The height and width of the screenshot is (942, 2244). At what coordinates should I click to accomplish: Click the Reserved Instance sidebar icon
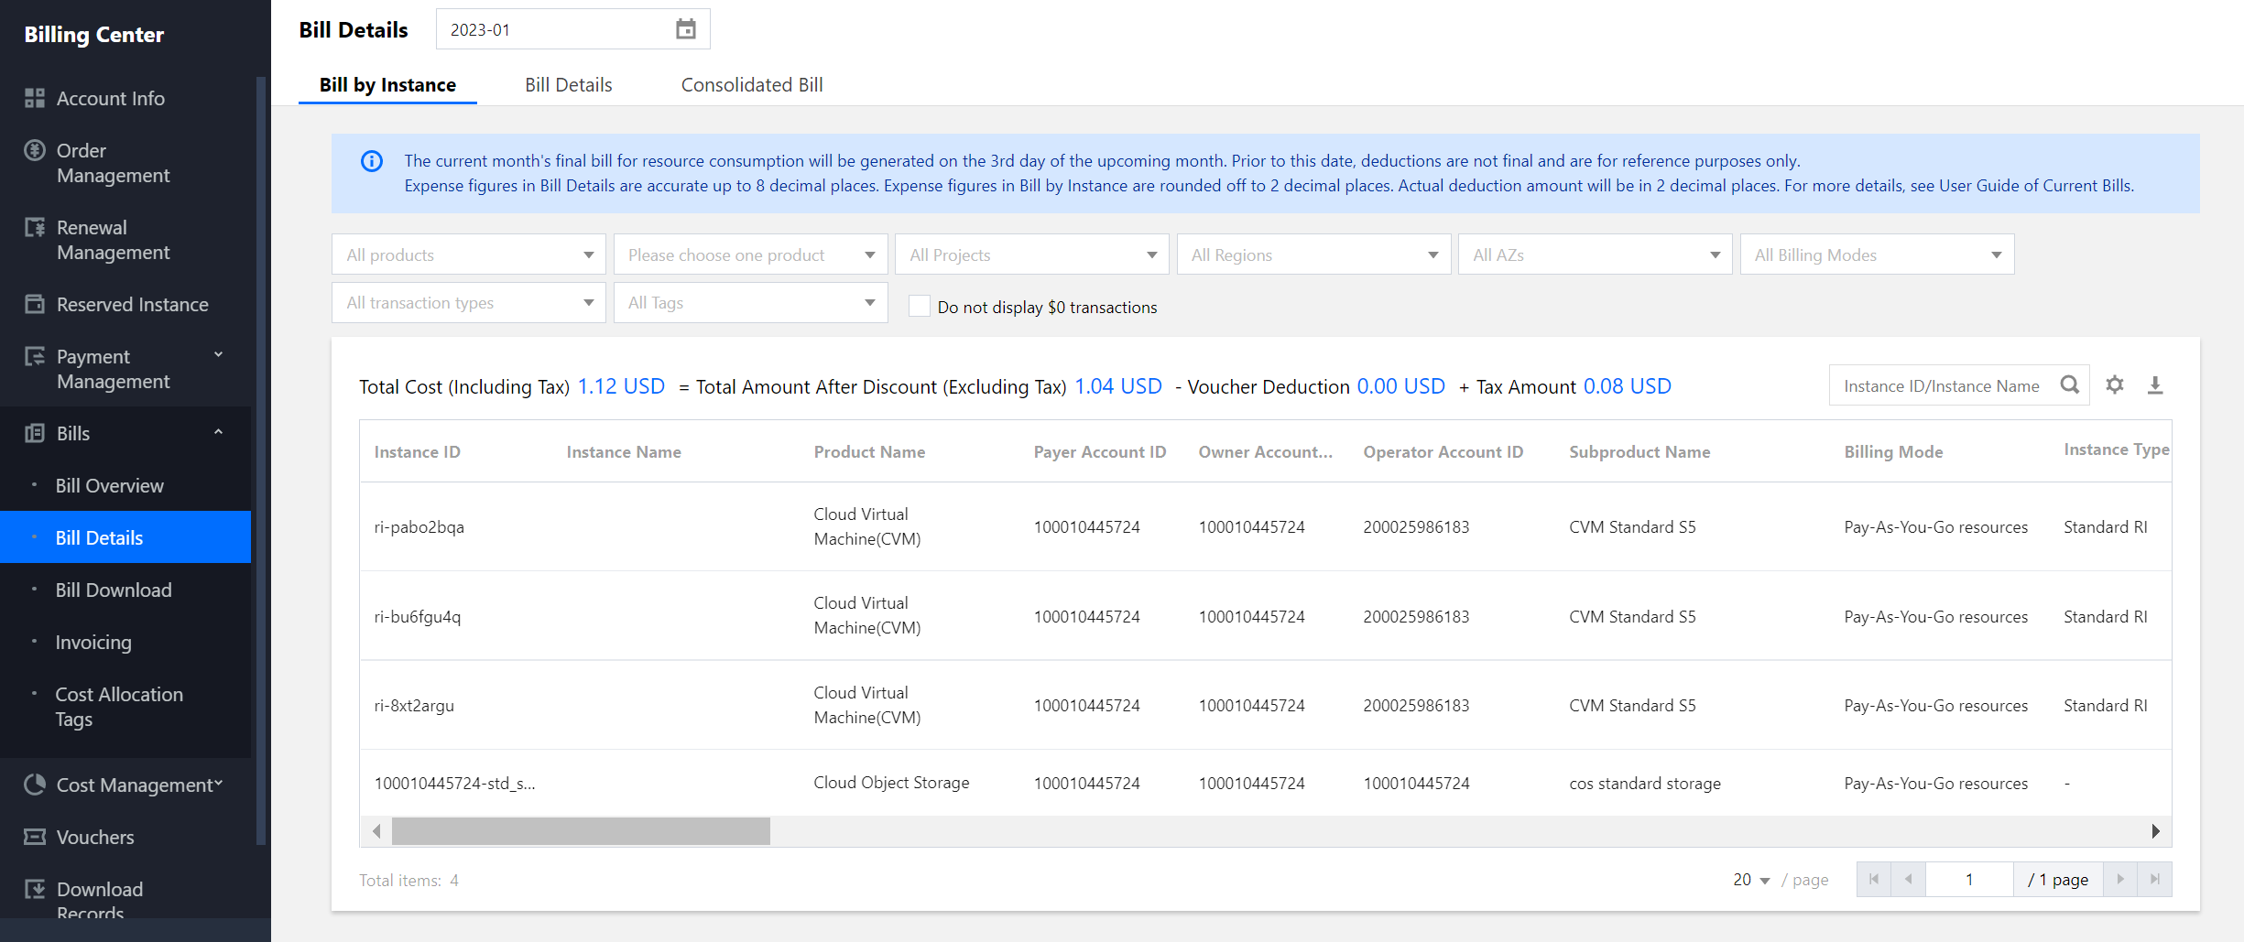(35, 304)
